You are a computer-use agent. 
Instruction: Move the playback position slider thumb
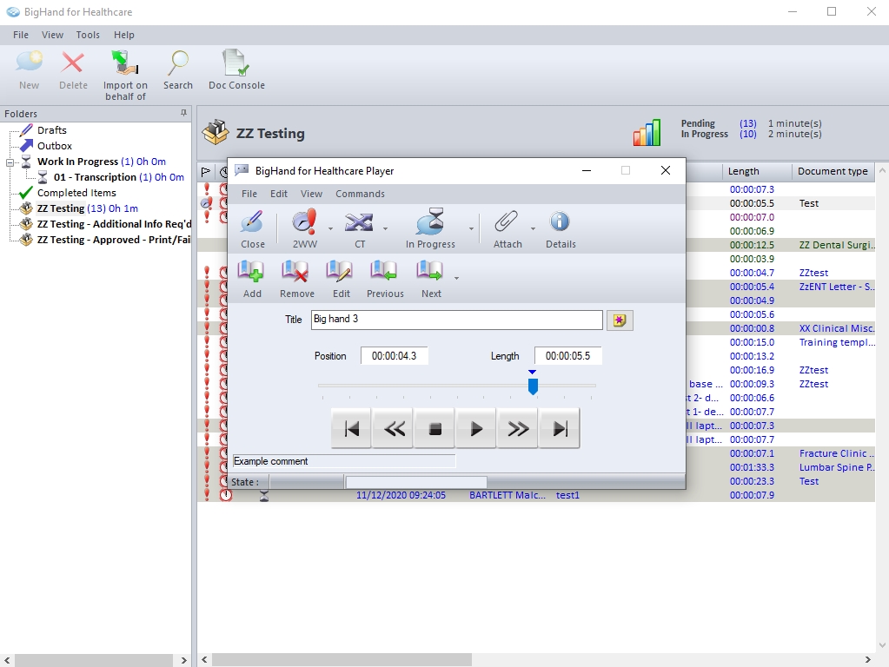533,386
